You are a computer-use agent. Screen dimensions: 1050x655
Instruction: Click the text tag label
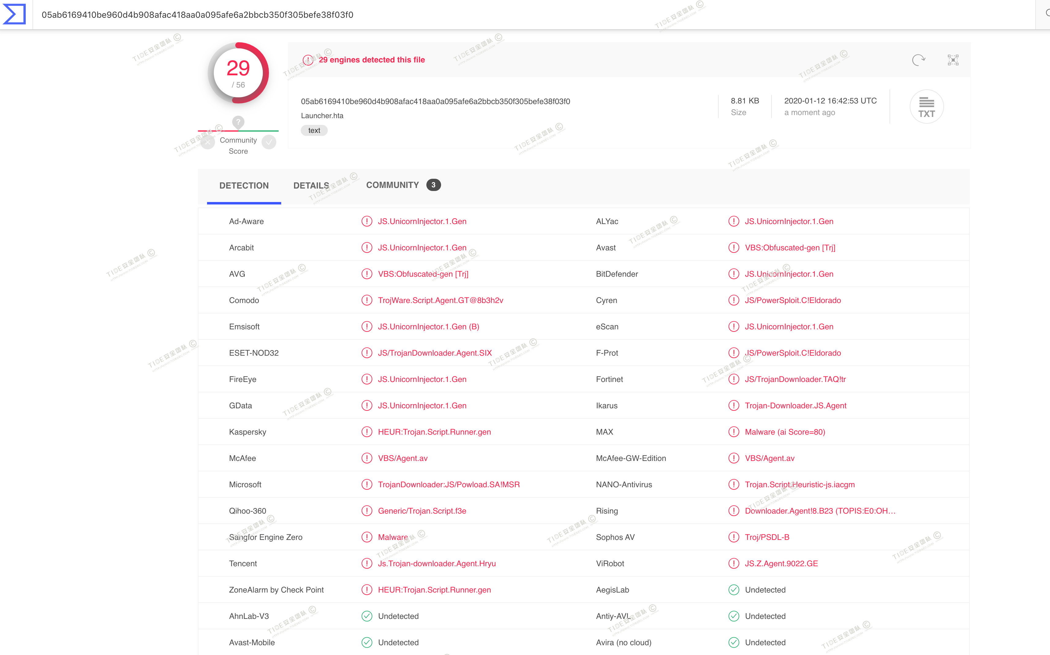(x=314, y=130)
